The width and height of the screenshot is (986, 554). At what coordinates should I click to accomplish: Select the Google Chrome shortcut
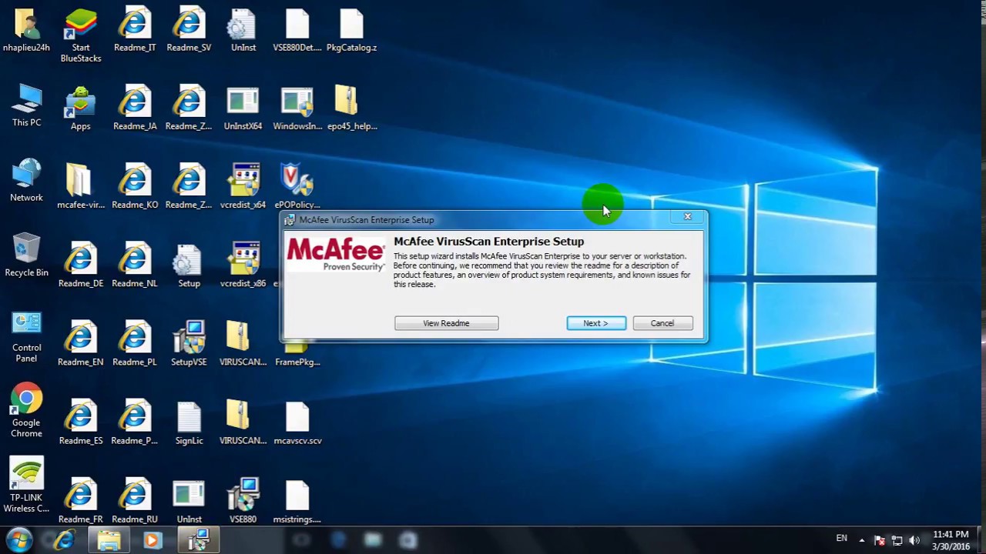[x=26, y=399]
